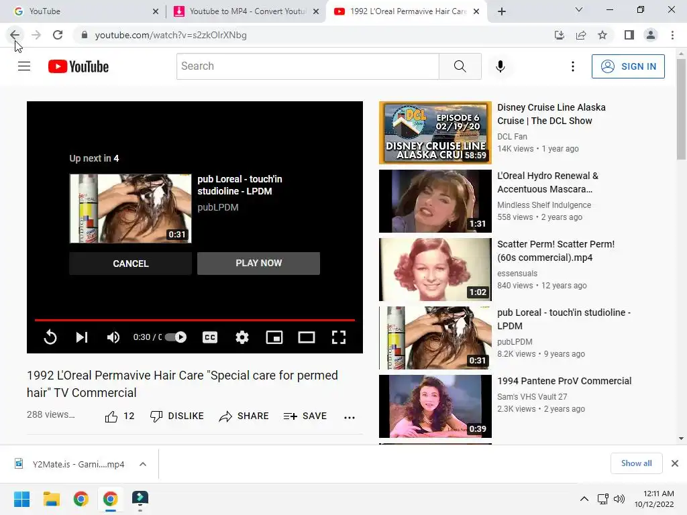The width and height of the screenshot is (687, 515).
Task: Open the volume control in system tray
Action: coord(619,499)
